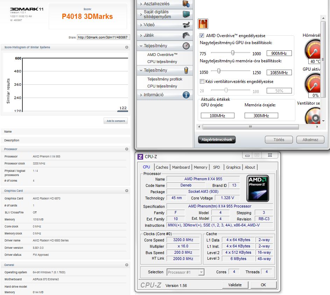Click the Teljesítmény gauge clock icon
This screenshot has width=330, height=295.
(186, 45)
